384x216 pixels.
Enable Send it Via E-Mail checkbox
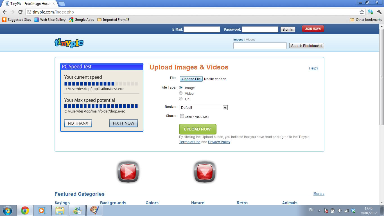(x=182, y=116)
